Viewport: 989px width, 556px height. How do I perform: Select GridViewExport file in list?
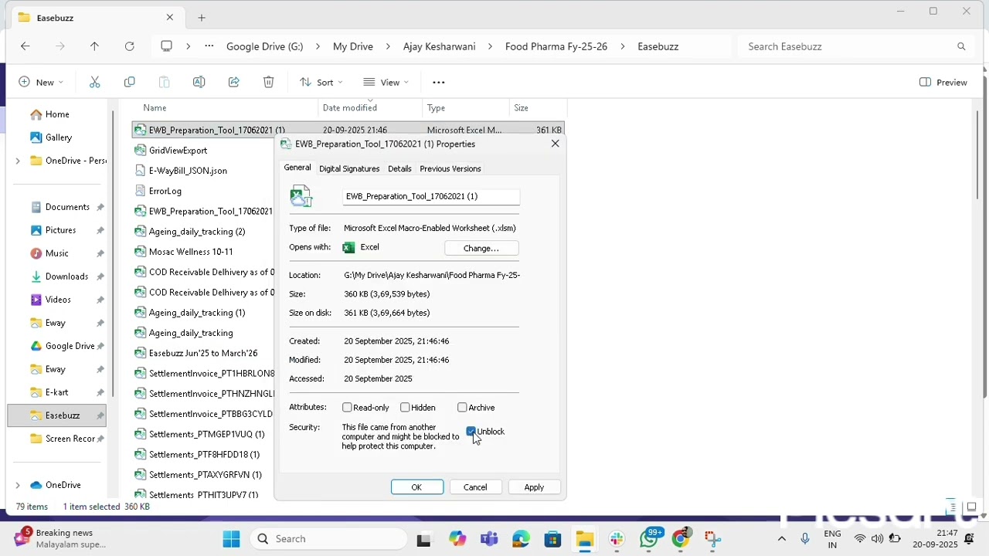(x=178, y=151)
